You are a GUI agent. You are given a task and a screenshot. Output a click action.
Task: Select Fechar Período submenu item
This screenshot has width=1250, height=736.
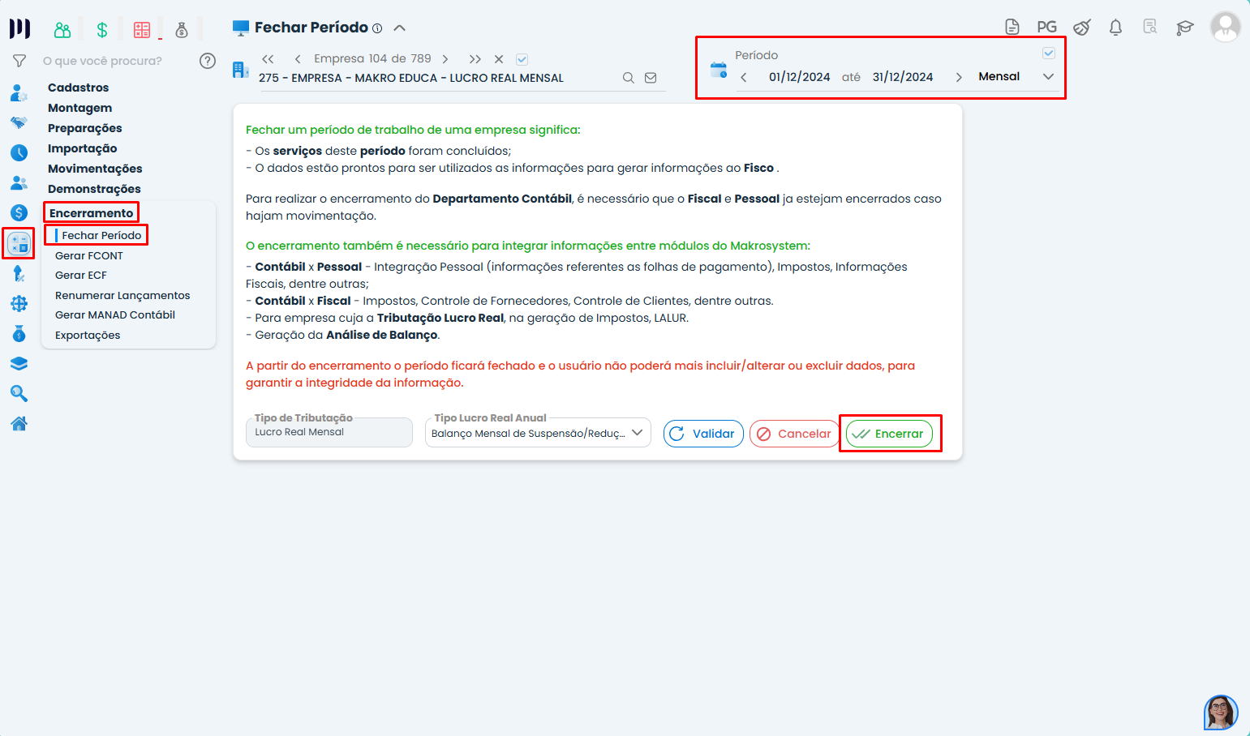click(x=101, y=235)
